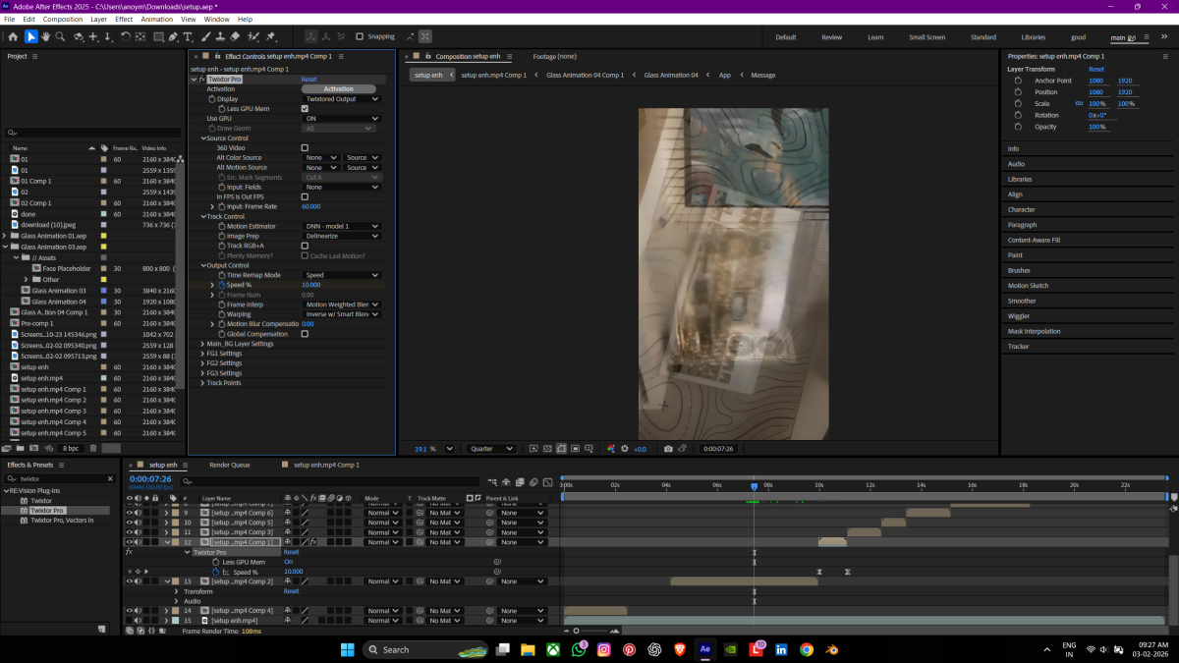Enable the 360 Video checkbox
Viewport: 1179px width, 663px height.
point(305,147)
